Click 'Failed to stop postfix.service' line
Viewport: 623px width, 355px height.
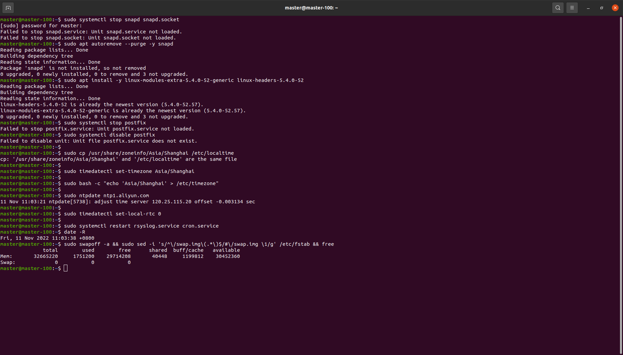coord(97,129)
